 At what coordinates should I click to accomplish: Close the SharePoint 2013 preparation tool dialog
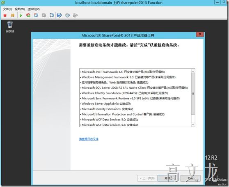(200, 35)
